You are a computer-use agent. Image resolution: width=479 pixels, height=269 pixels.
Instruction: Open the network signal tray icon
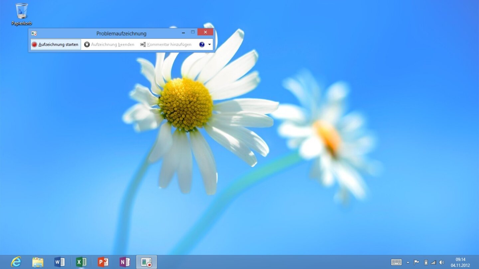point(433,262)
